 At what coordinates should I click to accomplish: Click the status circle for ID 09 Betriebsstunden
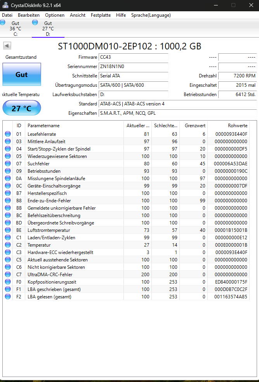point(8,171)
